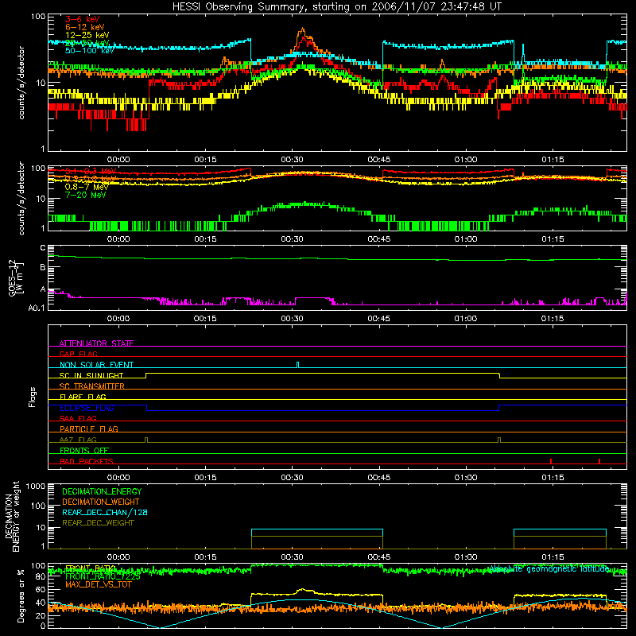Click the BAD_PACKETS red tick near 01:23
This screenshot has width=636, height=636.
pyautogui.click(x=599, y=461)
